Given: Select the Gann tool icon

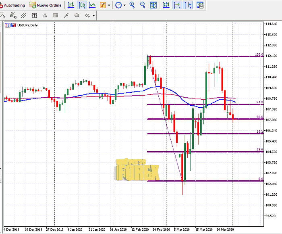Looking at the screenshot, I should 14,16.
